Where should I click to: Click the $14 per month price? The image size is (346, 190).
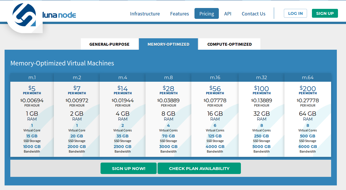point(123,88)
